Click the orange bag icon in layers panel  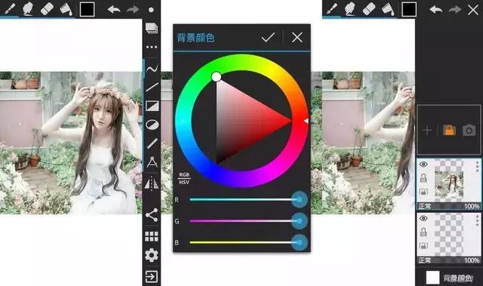click(449, 130)
